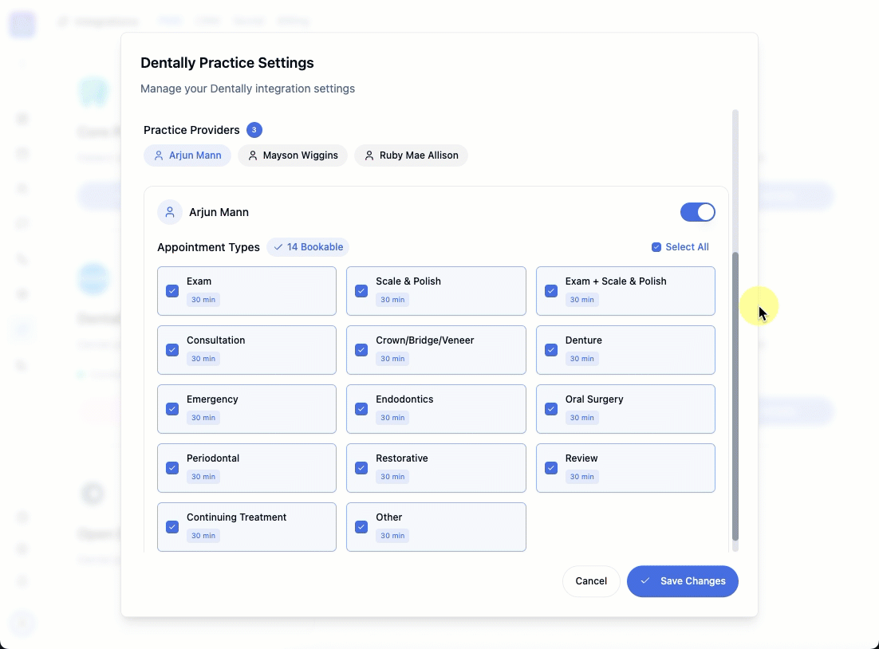Uncheck the Continuing Treatment checkbox

click(x=171, y=527)
